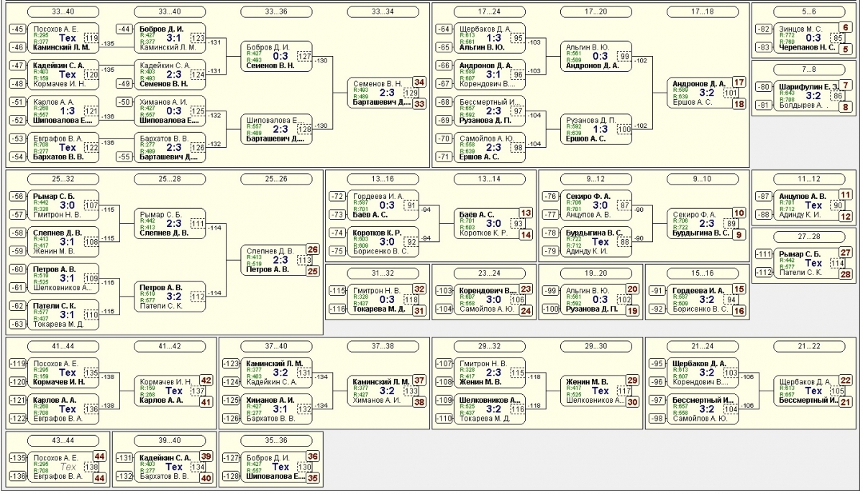Click seed label -82
The image size is (863, 494).
coord(763,29)
